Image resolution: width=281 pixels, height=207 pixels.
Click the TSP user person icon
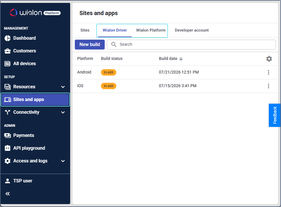click(x=8, y=181)
